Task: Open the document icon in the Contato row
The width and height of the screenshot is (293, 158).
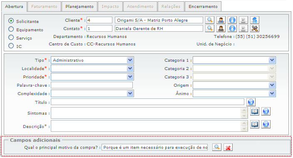Action: [x=243, y=28]
